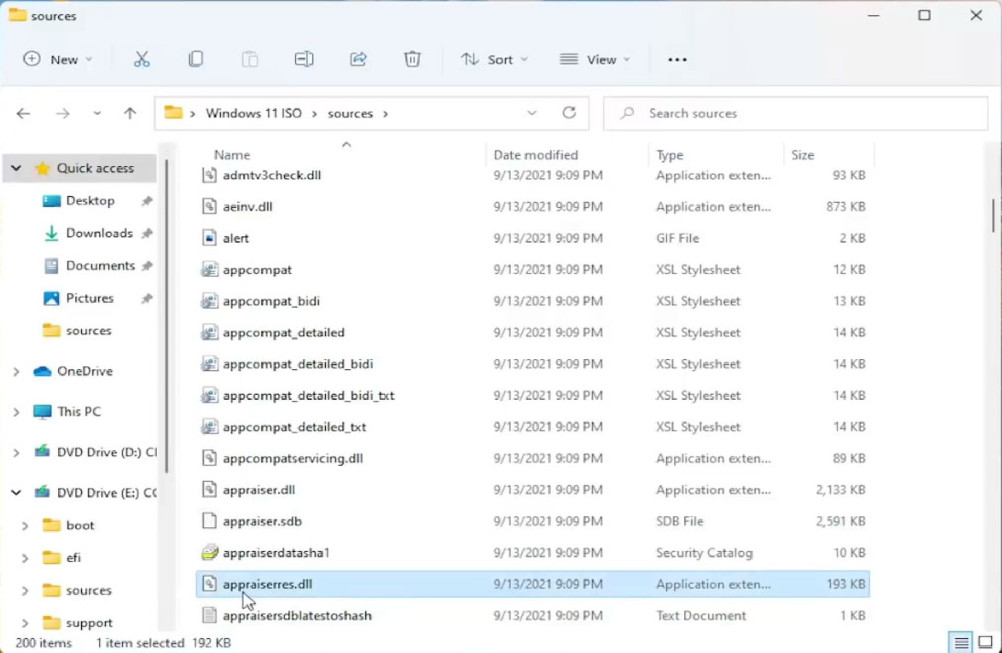This screenshot has height=653, width=1002.
Task: Open the View dropdown menu
Action: point(595,59)
